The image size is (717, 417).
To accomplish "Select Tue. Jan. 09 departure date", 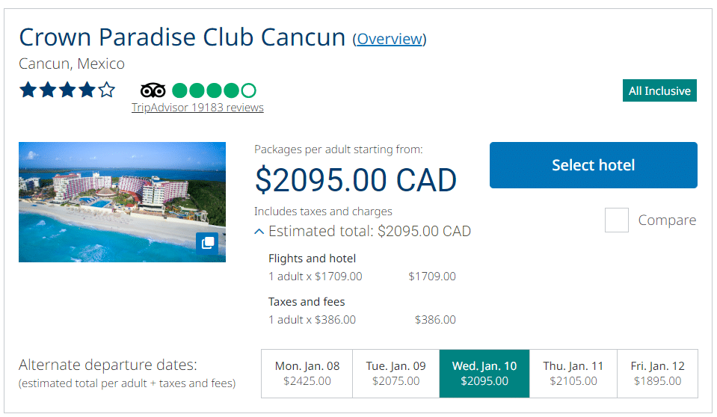I will pos(396,374).
